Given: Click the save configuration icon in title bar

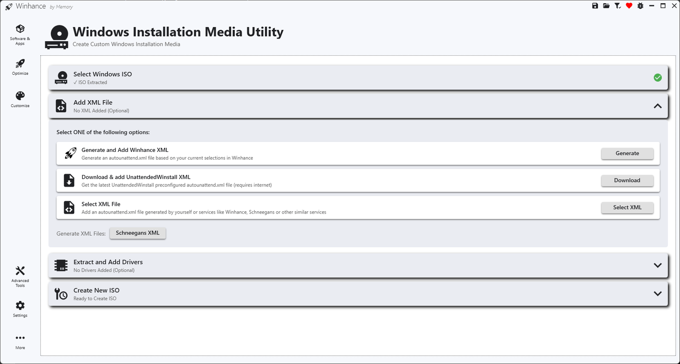Looking at the screenshot, I should pos(595,6).
